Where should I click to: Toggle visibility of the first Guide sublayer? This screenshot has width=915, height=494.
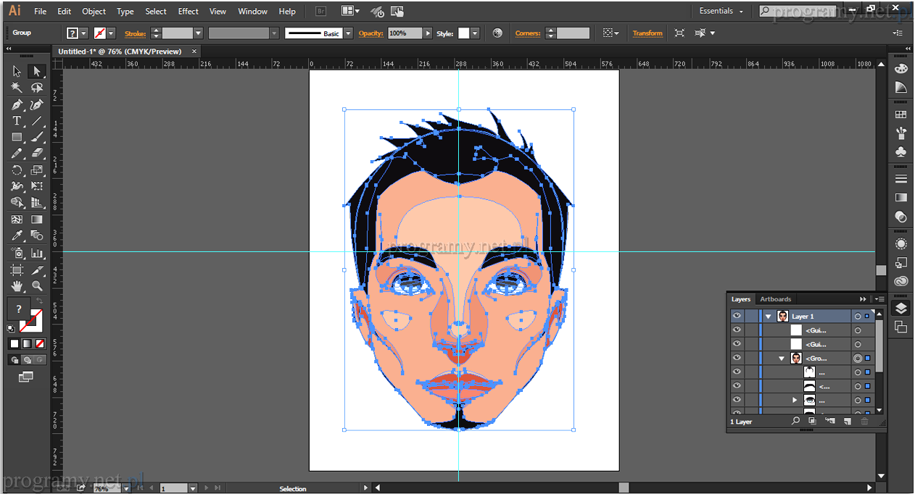click(737, 330)
